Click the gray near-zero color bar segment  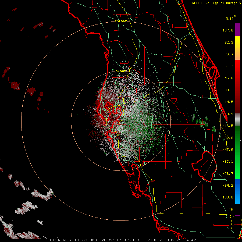(237, 119)
